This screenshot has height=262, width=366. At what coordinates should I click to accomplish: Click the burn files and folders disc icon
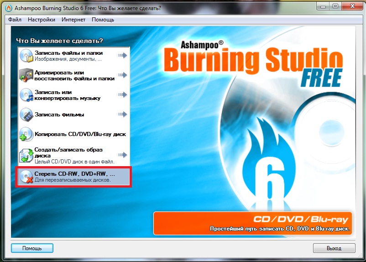click(26, 56)
